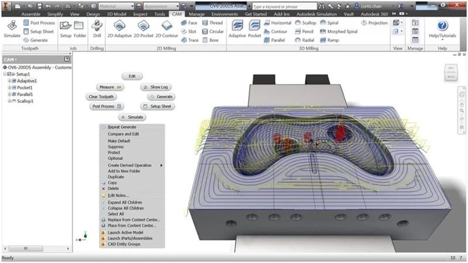Image resolution: width=468 pixels, height=263 pixels.
Task: Open Post Process from the ribbon
Action: pyautogui.click(x=39, y=23)
